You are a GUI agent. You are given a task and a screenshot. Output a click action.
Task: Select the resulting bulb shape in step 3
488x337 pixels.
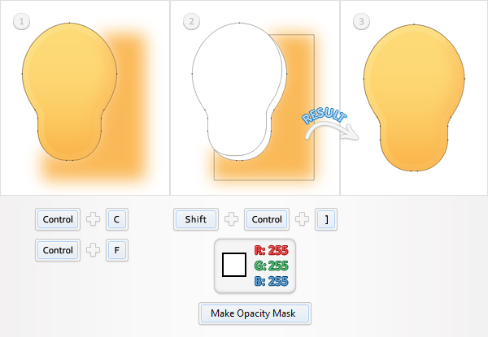(414, 97)
